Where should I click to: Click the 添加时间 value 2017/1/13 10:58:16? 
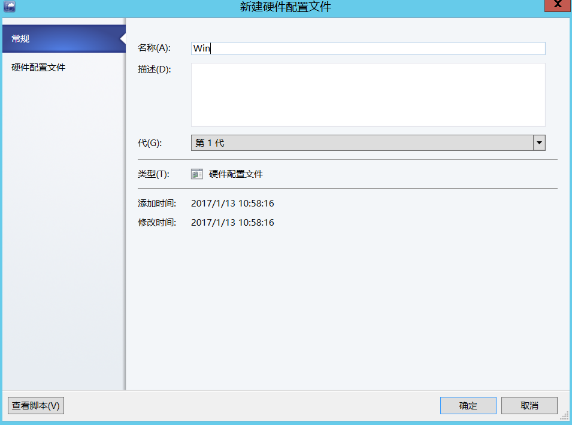coord(232,204)
